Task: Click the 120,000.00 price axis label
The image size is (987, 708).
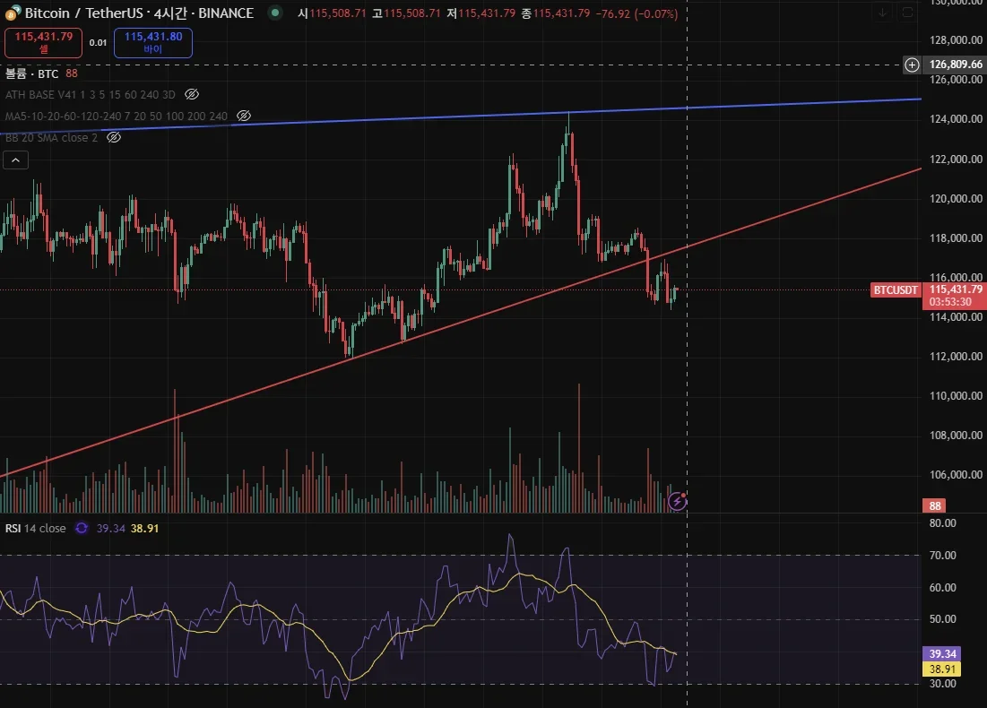Action: pyautogui.click(x=956, y=198)
